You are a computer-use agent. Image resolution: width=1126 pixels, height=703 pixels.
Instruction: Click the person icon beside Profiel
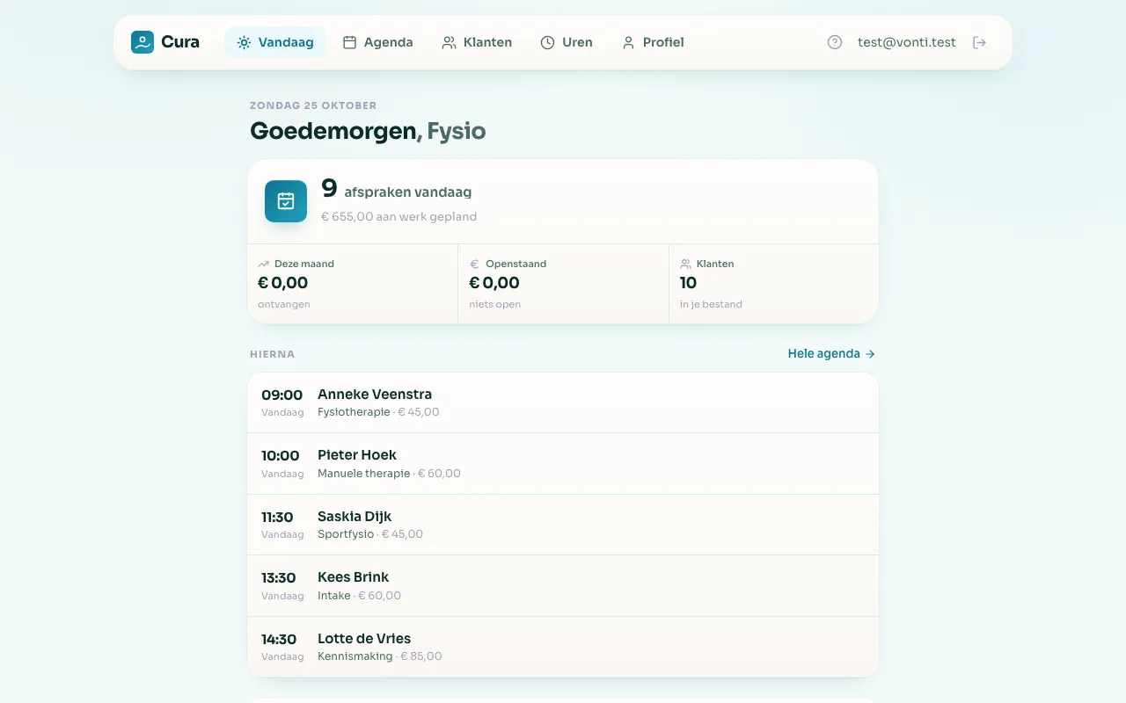(628, 42)
